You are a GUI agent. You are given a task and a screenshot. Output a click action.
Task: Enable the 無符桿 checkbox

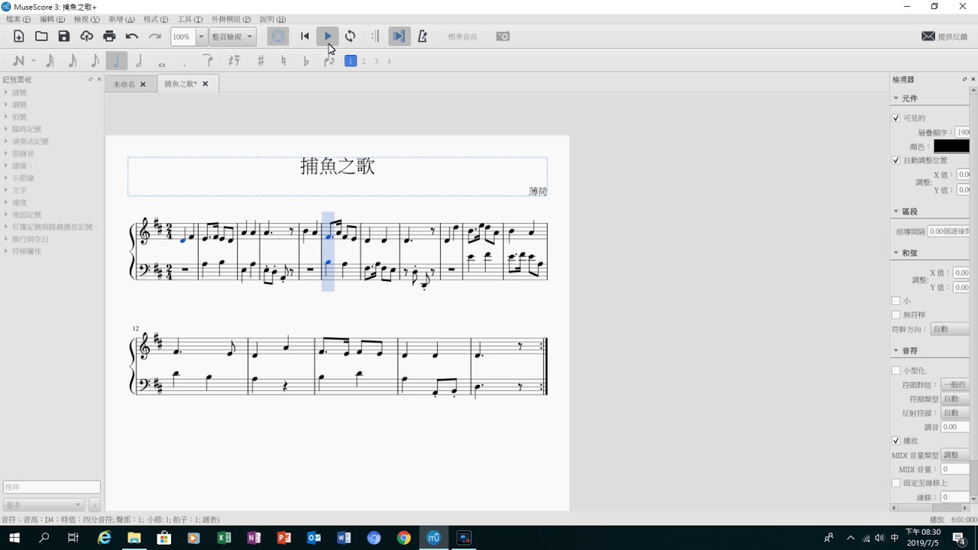[896, 315]
